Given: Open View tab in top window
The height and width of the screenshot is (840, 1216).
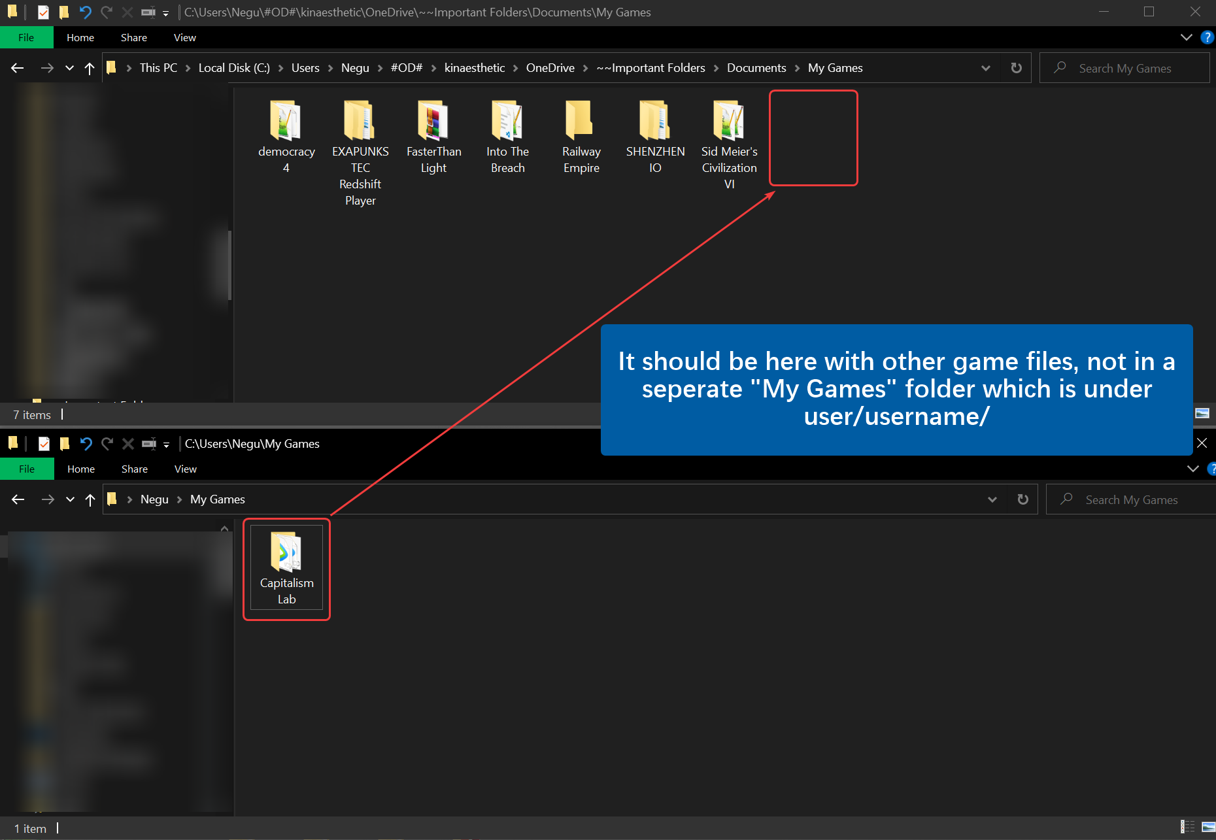Looking at the screenshot, I should (x=185, y=37).
